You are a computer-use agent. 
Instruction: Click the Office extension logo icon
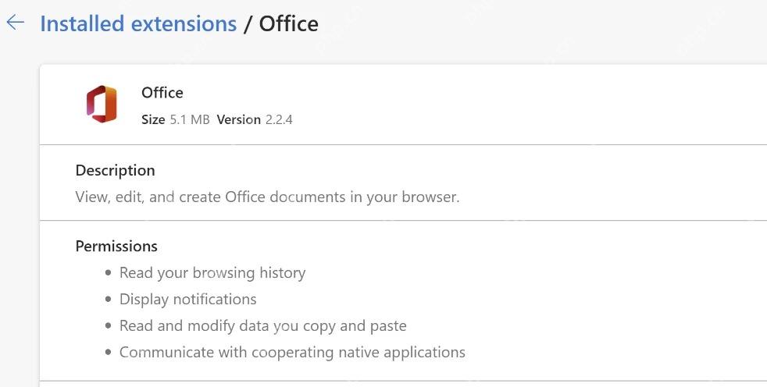(102, 104)
